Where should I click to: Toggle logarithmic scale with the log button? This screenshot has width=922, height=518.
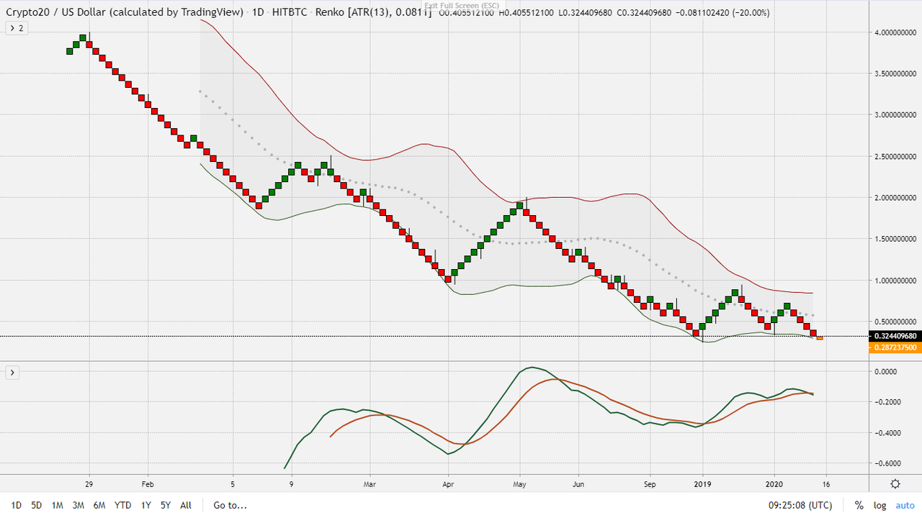pyautogui.click(x=880, y=505)
